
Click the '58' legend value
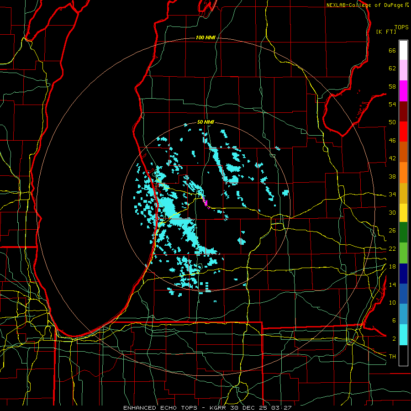392,86
